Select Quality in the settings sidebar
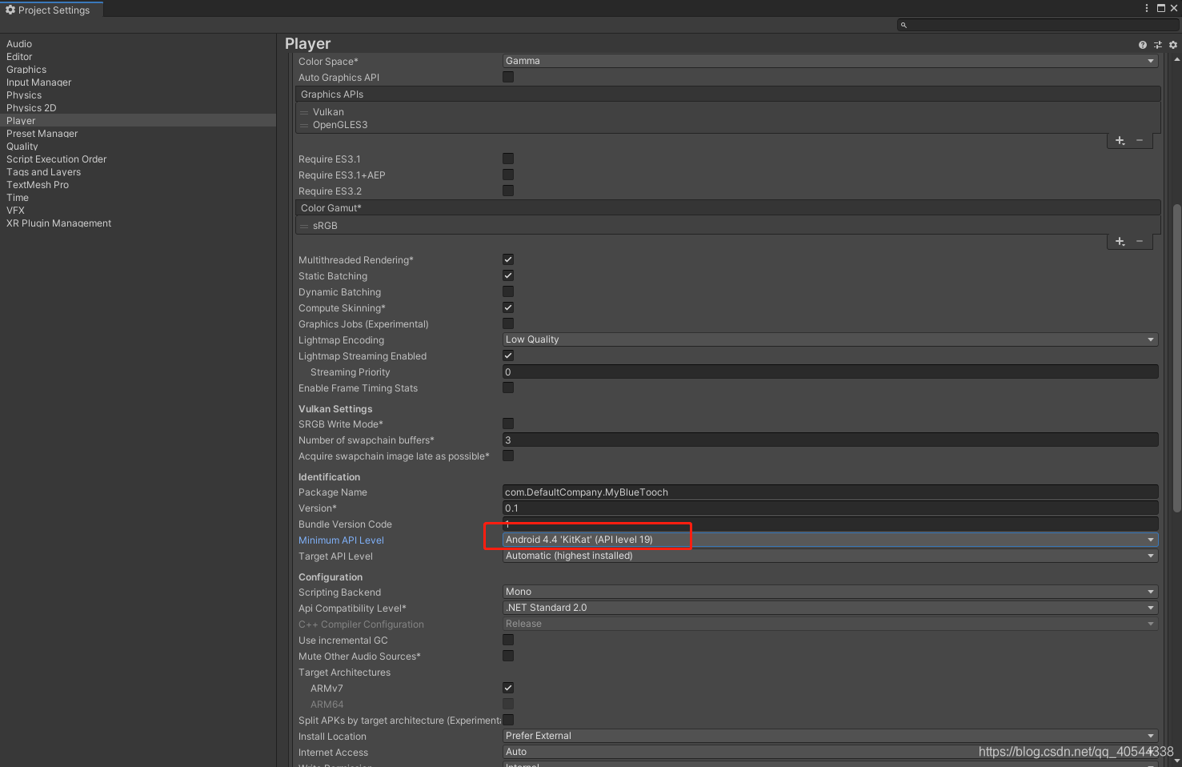 pos(22,146)
